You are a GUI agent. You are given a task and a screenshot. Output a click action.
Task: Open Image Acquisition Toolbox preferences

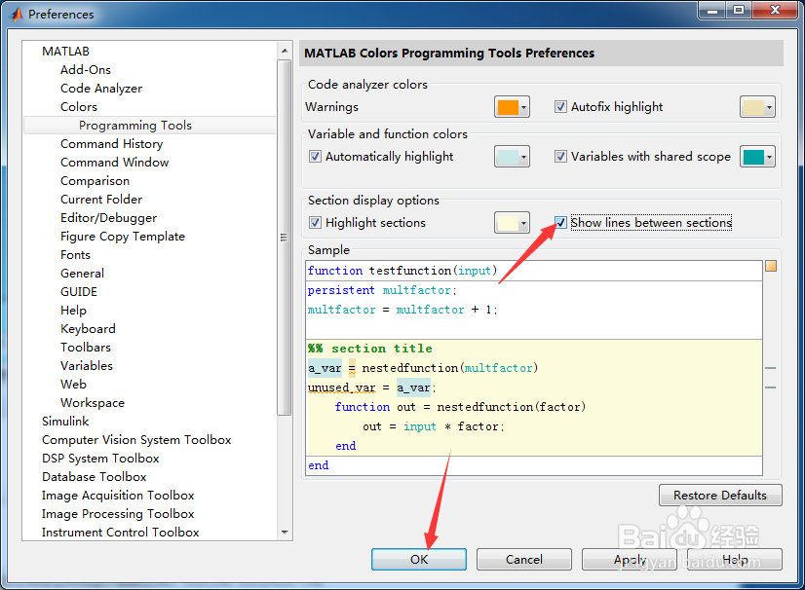click(118, 496)
